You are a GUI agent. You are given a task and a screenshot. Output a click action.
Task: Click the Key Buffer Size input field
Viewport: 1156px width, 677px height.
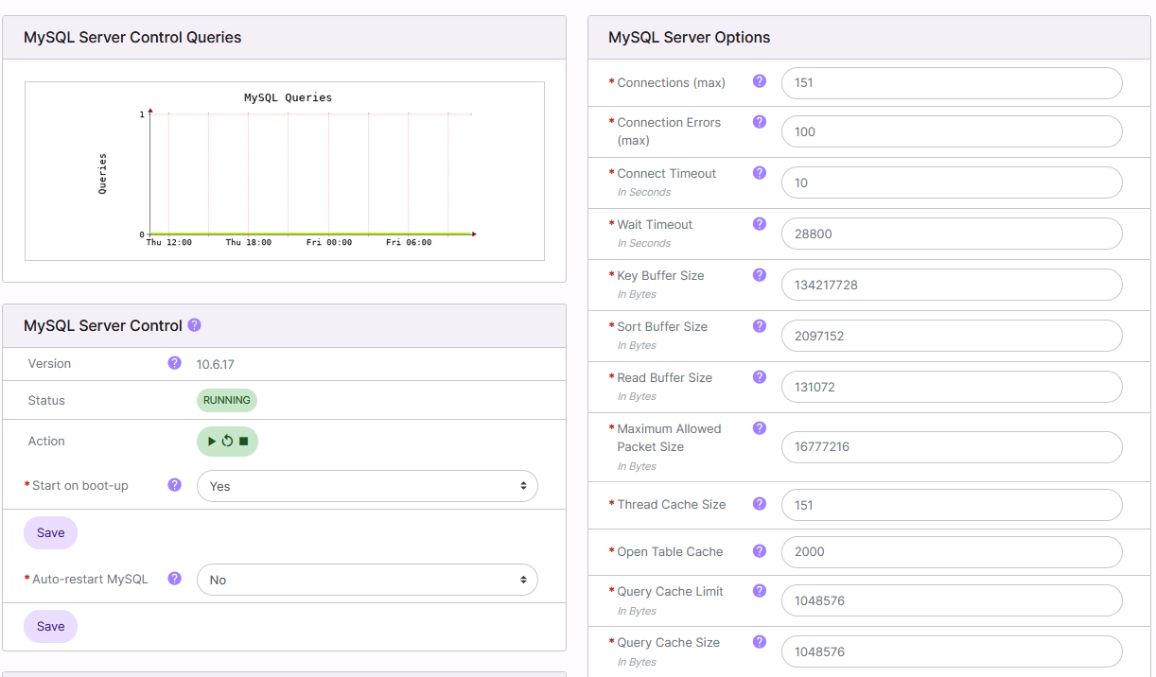pos(952,285)
